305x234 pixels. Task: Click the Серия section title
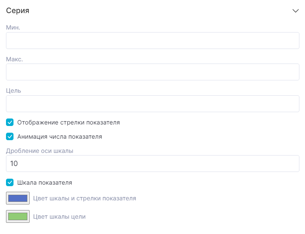tap(18, 11)
